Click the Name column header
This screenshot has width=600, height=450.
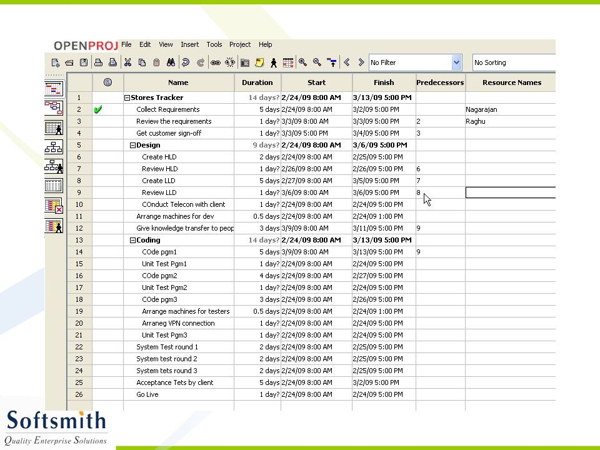click(179, 82)
